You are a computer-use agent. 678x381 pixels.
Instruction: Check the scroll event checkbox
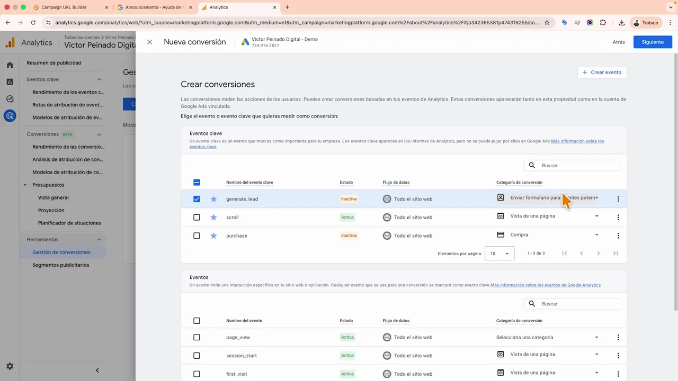197,217
